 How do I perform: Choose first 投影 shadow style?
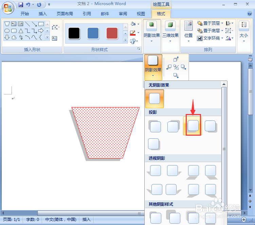pos(155,126)
